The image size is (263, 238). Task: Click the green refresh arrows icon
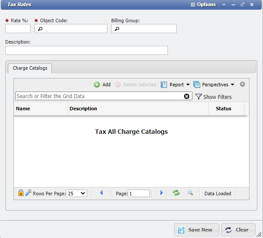coord(176,193)
